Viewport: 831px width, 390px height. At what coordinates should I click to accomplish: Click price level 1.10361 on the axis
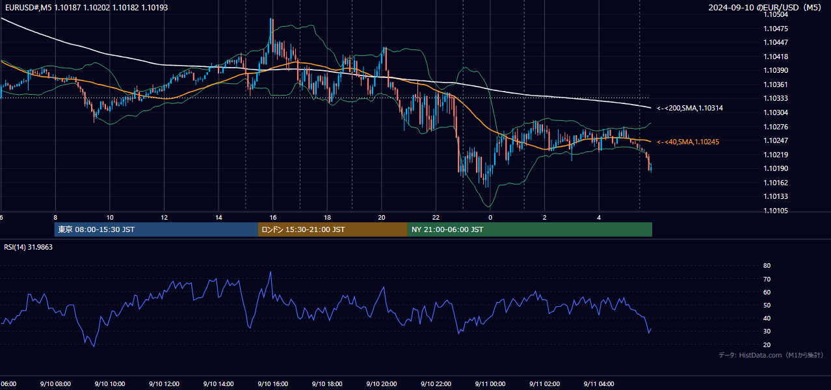point(776,84)
